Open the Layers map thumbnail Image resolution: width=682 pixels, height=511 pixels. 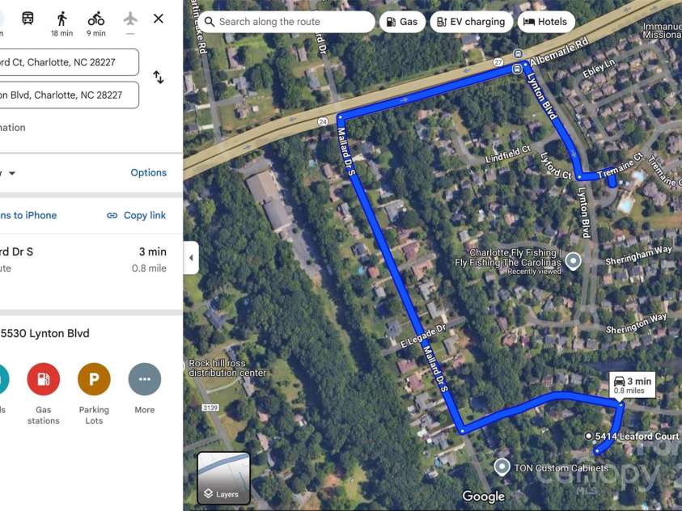coord(223,478)
